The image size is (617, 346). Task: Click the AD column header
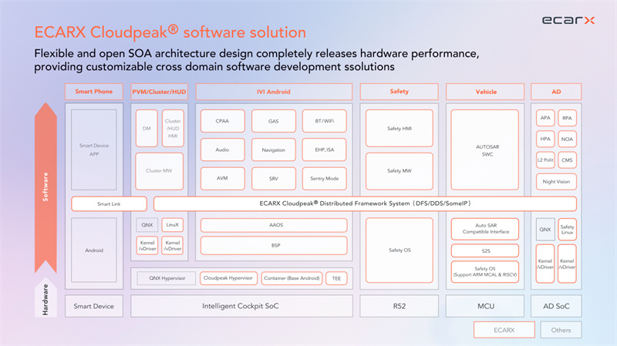point(556,92)
